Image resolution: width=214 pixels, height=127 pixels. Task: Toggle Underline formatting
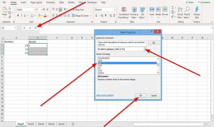[x=25, y=16]
